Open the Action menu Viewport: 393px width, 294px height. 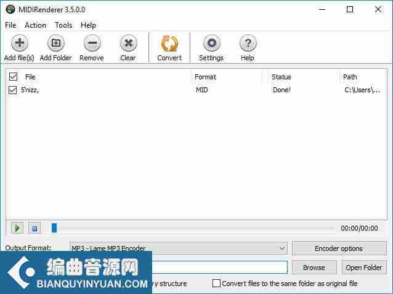[35, 25]
